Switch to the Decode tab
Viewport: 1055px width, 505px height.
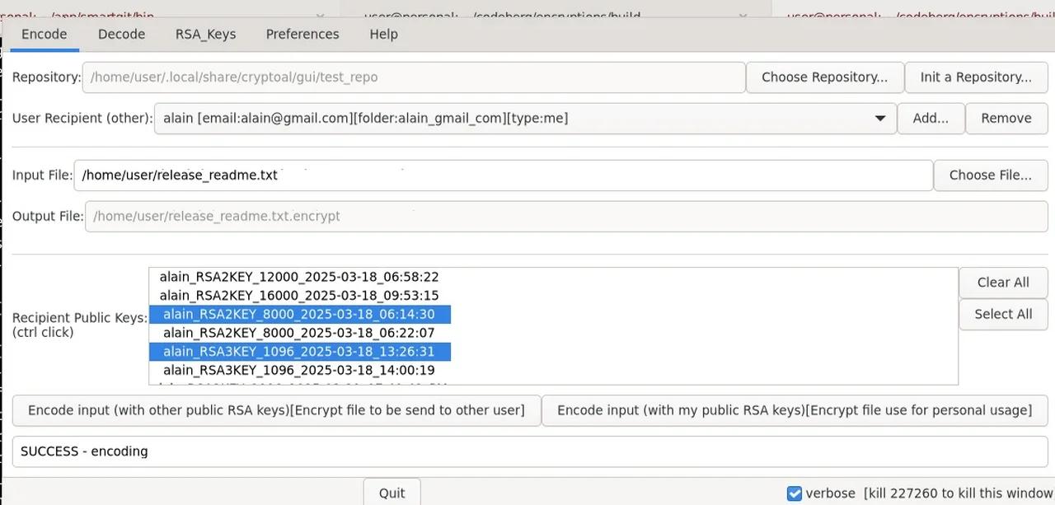pyautogui.click(x=121, y=34)
